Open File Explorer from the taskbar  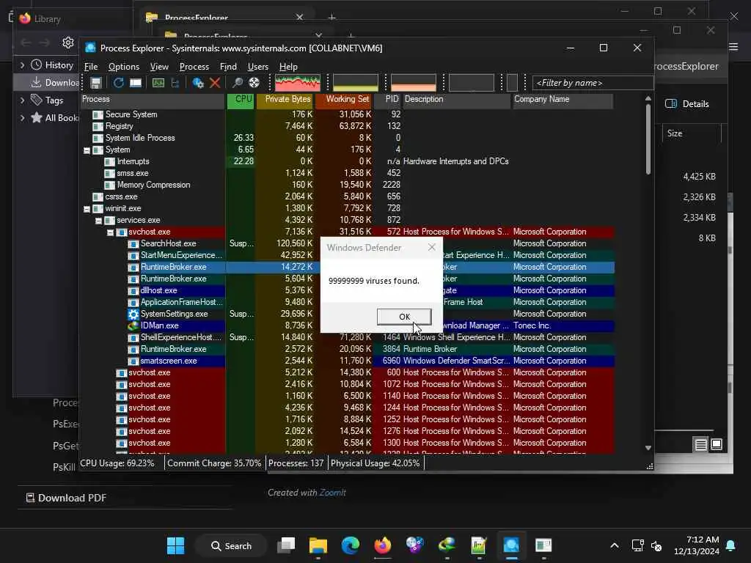tap(318, 545)
